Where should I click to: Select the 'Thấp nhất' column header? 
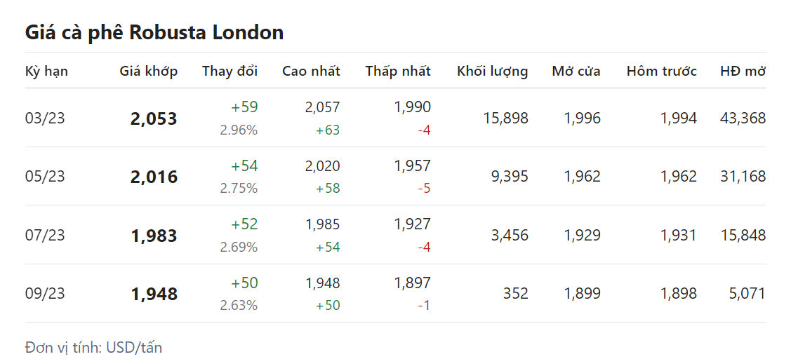(398, 71)
